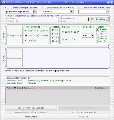Minimize the SUPER window
Viewport: 114px width, 120px height.
coord(108,2)
